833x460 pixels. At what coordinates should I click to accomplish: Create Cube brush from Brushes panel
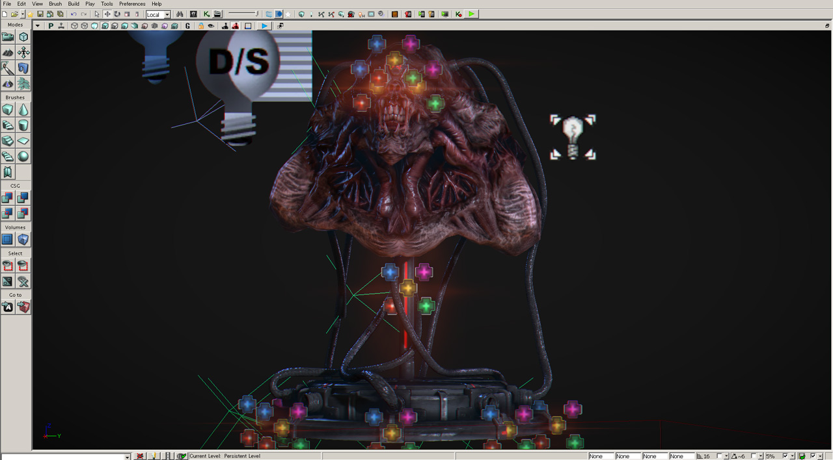[8, 110]
